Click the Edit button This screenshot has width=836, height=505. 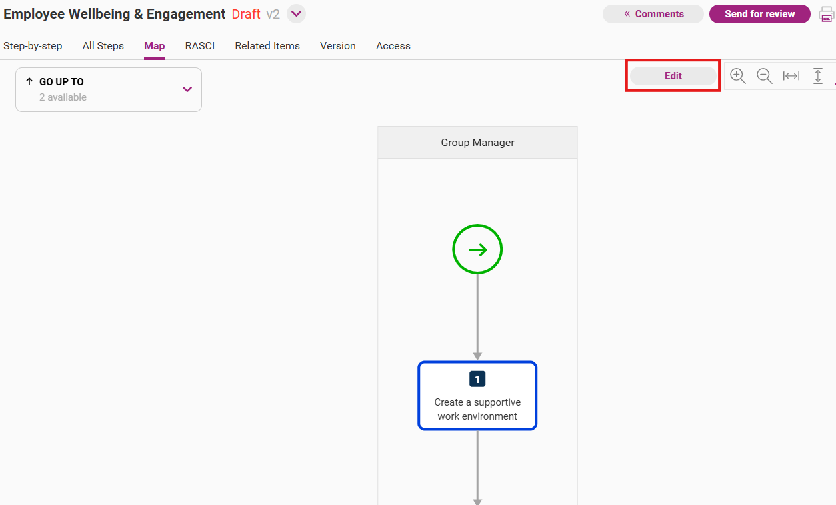[673, 76]
